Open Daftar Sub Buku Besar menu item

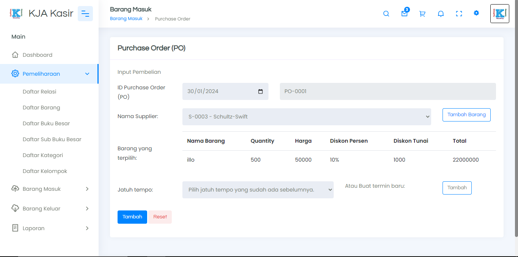coord(52,139)
